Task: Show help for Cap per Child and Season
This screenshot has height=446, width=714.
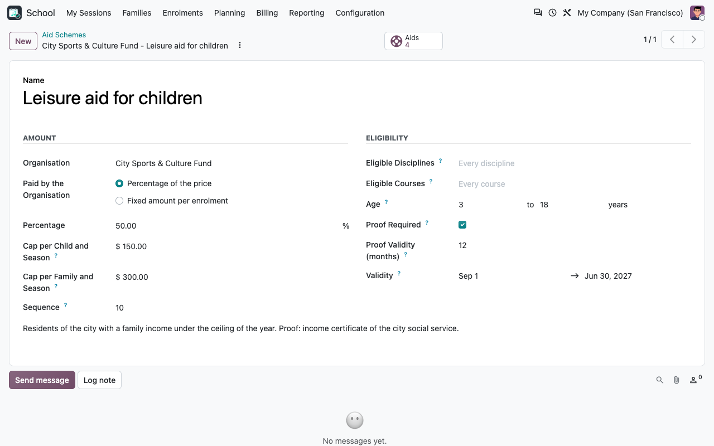Action: pyautogui.click(x=56, y=255)
